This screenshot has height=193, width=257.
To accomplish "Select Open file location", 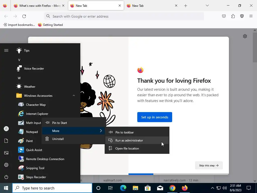I will 137,148.
